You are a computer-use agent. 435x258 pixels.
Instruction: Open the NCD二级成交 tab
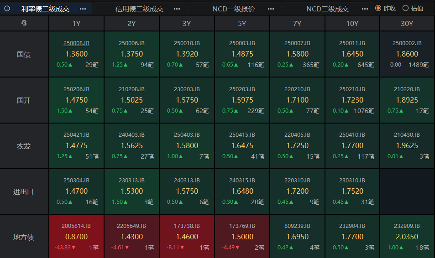[327, 9]
